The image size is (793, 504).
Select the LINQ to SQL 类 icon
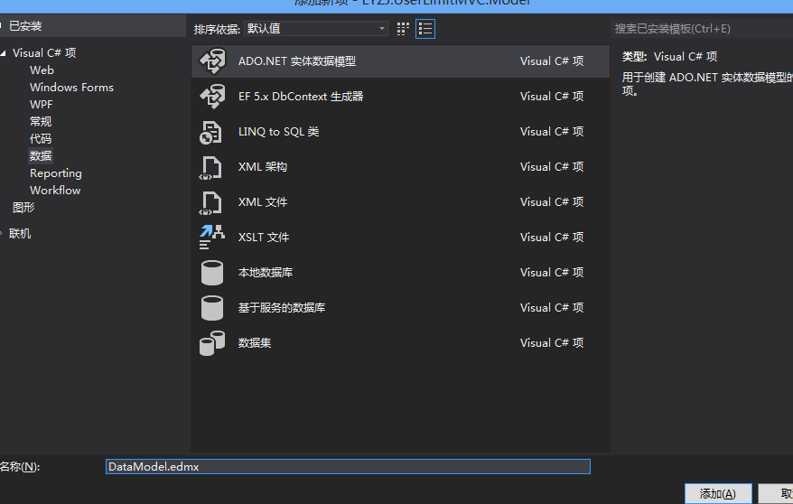click(211, 132)
